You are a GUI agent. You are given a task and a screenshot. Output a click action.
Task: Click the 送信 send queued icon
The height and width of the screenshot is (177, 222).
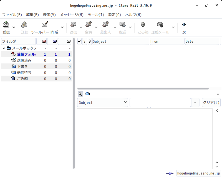[x=24, y=24]
